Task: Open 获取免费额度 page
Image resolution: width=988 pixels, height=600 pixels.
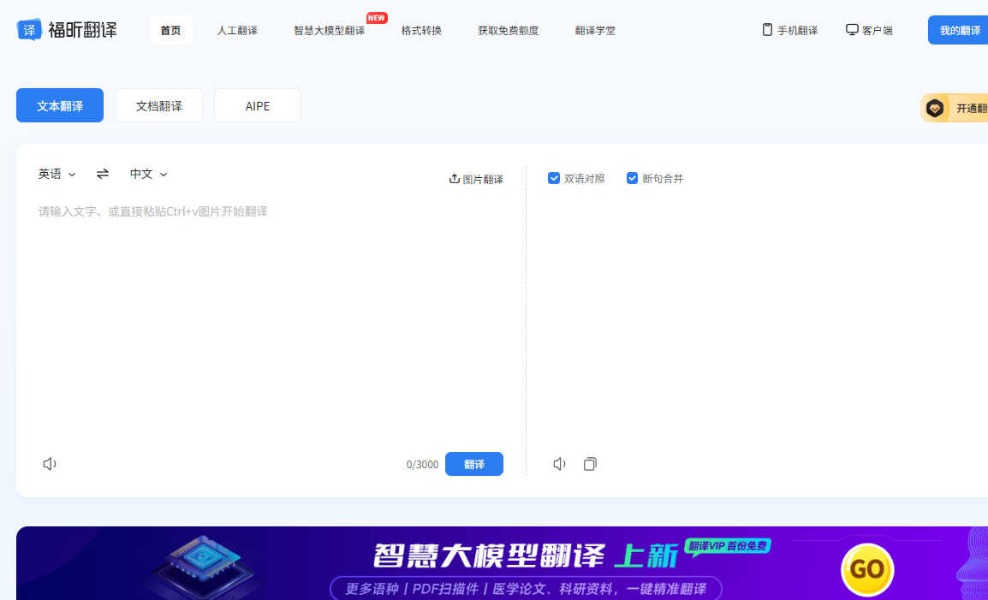Action: tap(508, 29)
